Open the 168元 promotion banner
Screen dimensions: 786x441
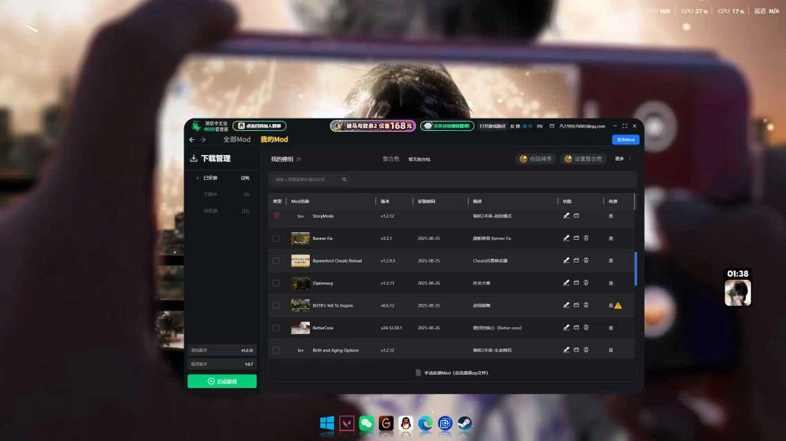click(x=373, y=125)
